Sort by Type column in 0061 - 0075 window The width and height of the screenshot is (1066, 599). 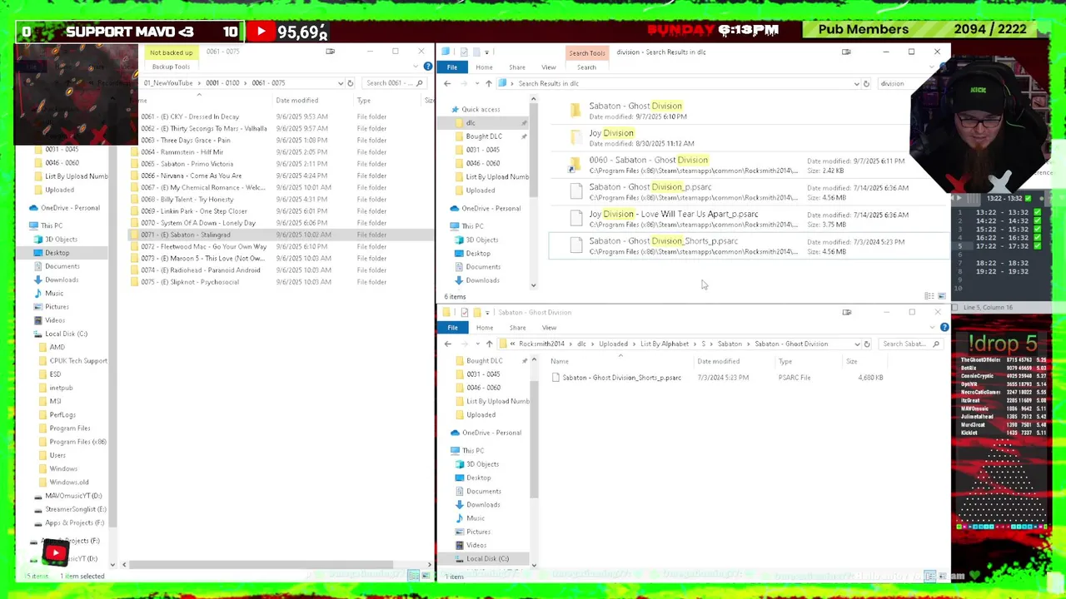point(364,101)
